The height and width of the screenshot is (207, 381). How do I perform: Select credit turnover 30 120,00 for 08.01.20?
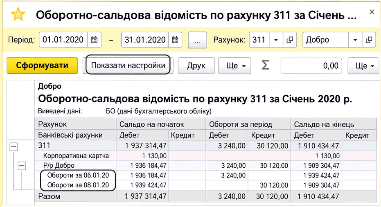[274, 185]
